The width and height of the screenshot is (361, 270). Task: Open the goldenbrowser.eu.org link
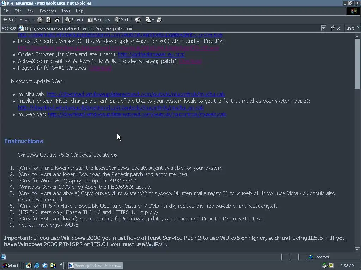coord(152,54)
